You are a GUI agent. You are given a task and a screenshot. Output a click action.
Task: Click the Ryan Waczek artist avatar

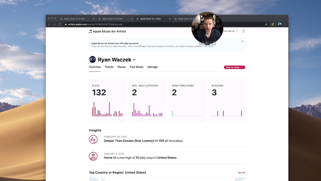point(92,60)
